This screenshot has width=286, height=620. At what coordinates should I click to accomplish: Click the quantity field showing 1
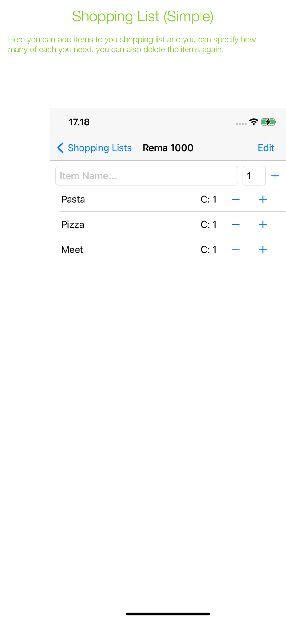253,176
